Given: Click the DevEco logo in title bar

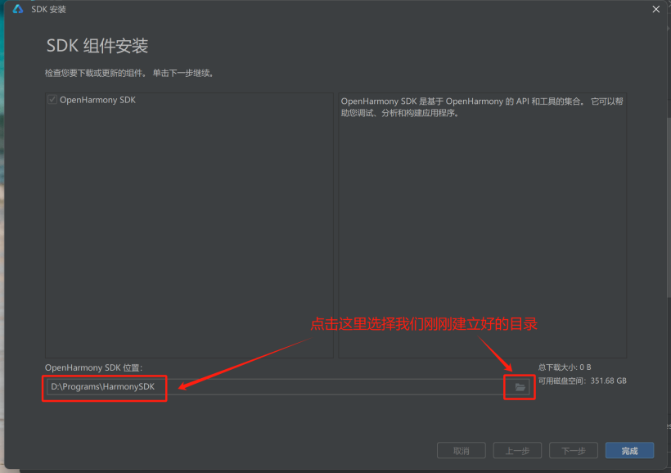Looking at the screenshot, I should (18, 9).
